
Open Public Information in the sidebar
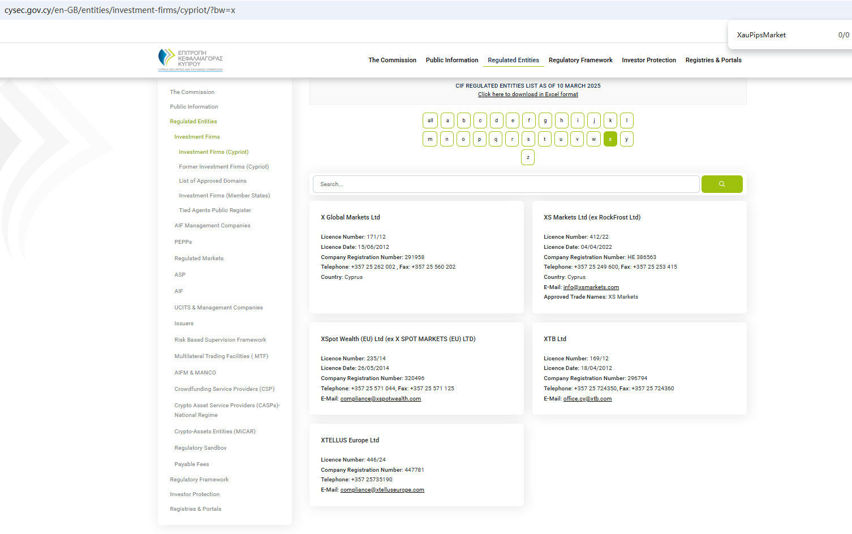(194, 107)
